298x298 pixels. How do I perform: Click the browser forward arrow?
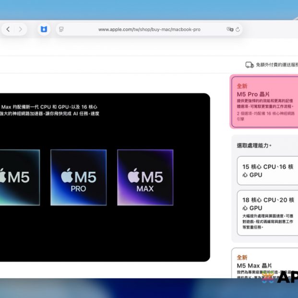(x=20, y=29)
